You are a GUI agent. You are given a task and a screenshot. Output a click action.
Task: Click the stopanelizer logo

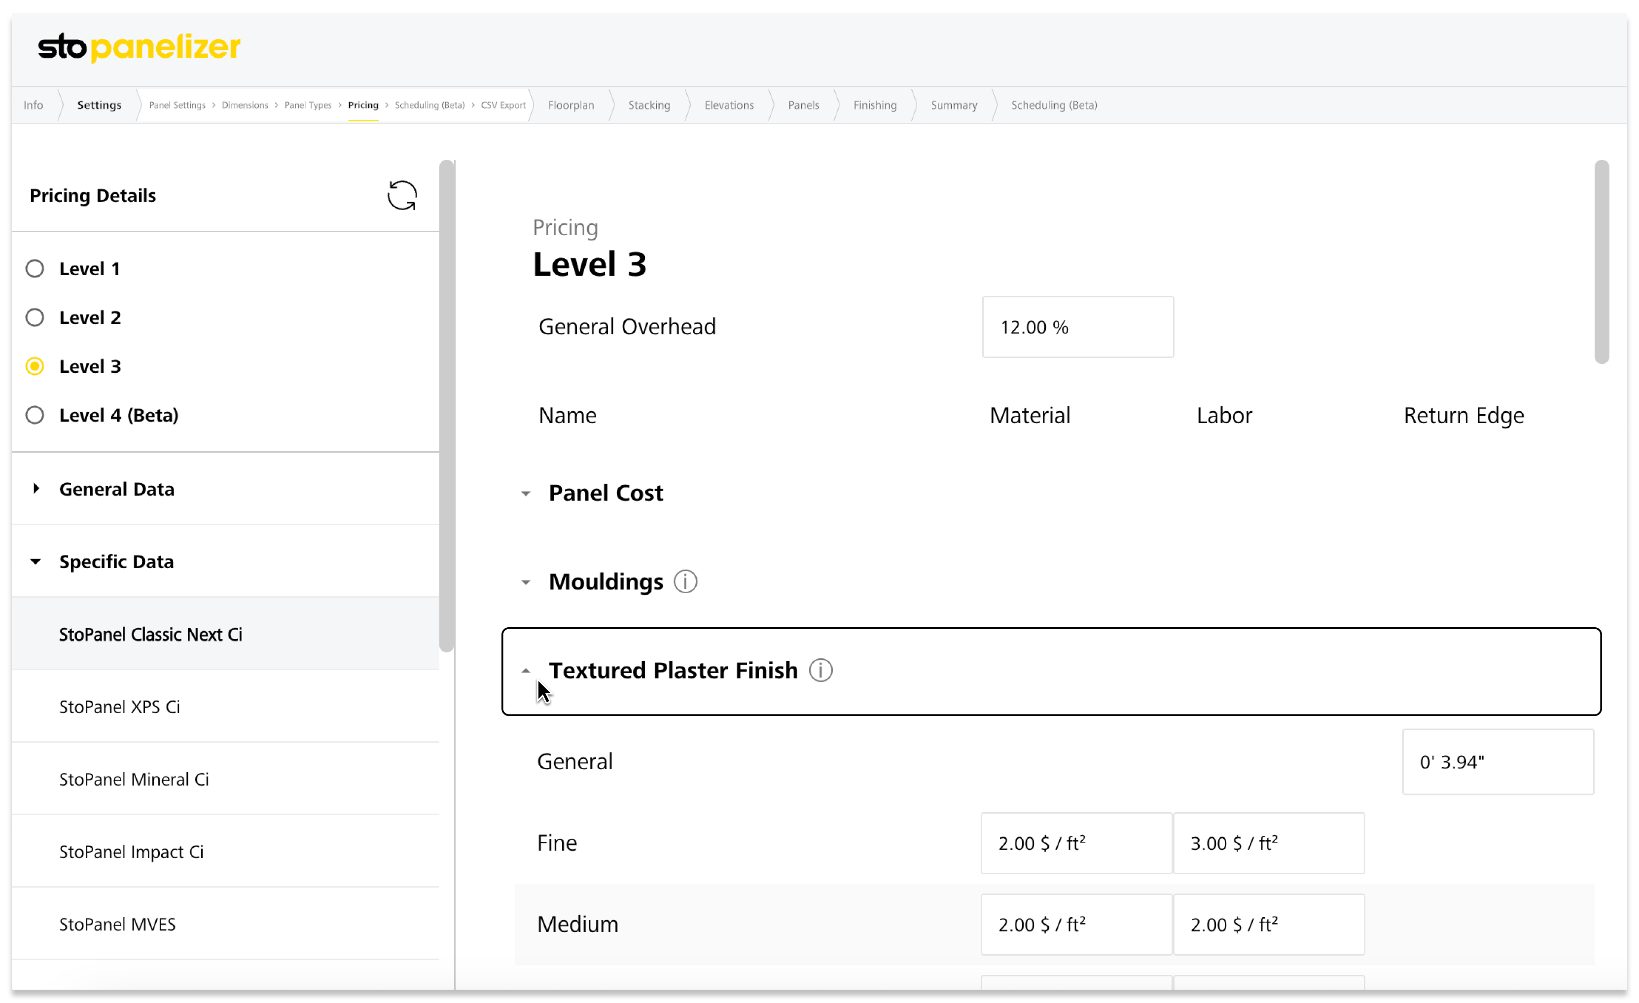[x=139, y=47]
